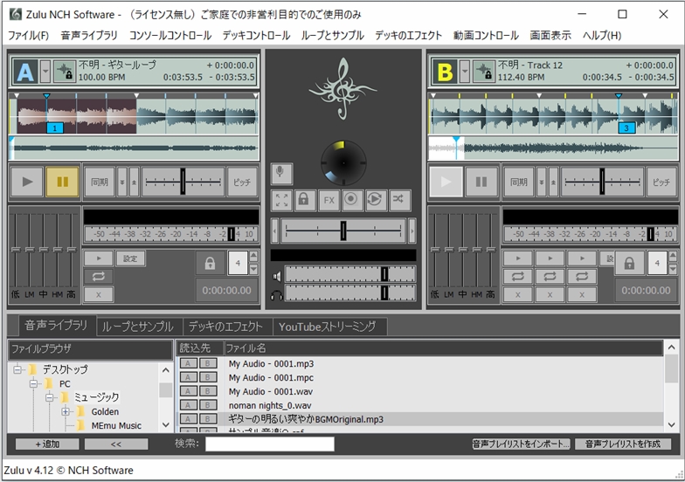Play deck B first loop slot

click(518, 258)
